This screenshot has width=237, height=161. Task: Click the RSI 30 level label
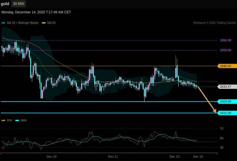point(221,147)
